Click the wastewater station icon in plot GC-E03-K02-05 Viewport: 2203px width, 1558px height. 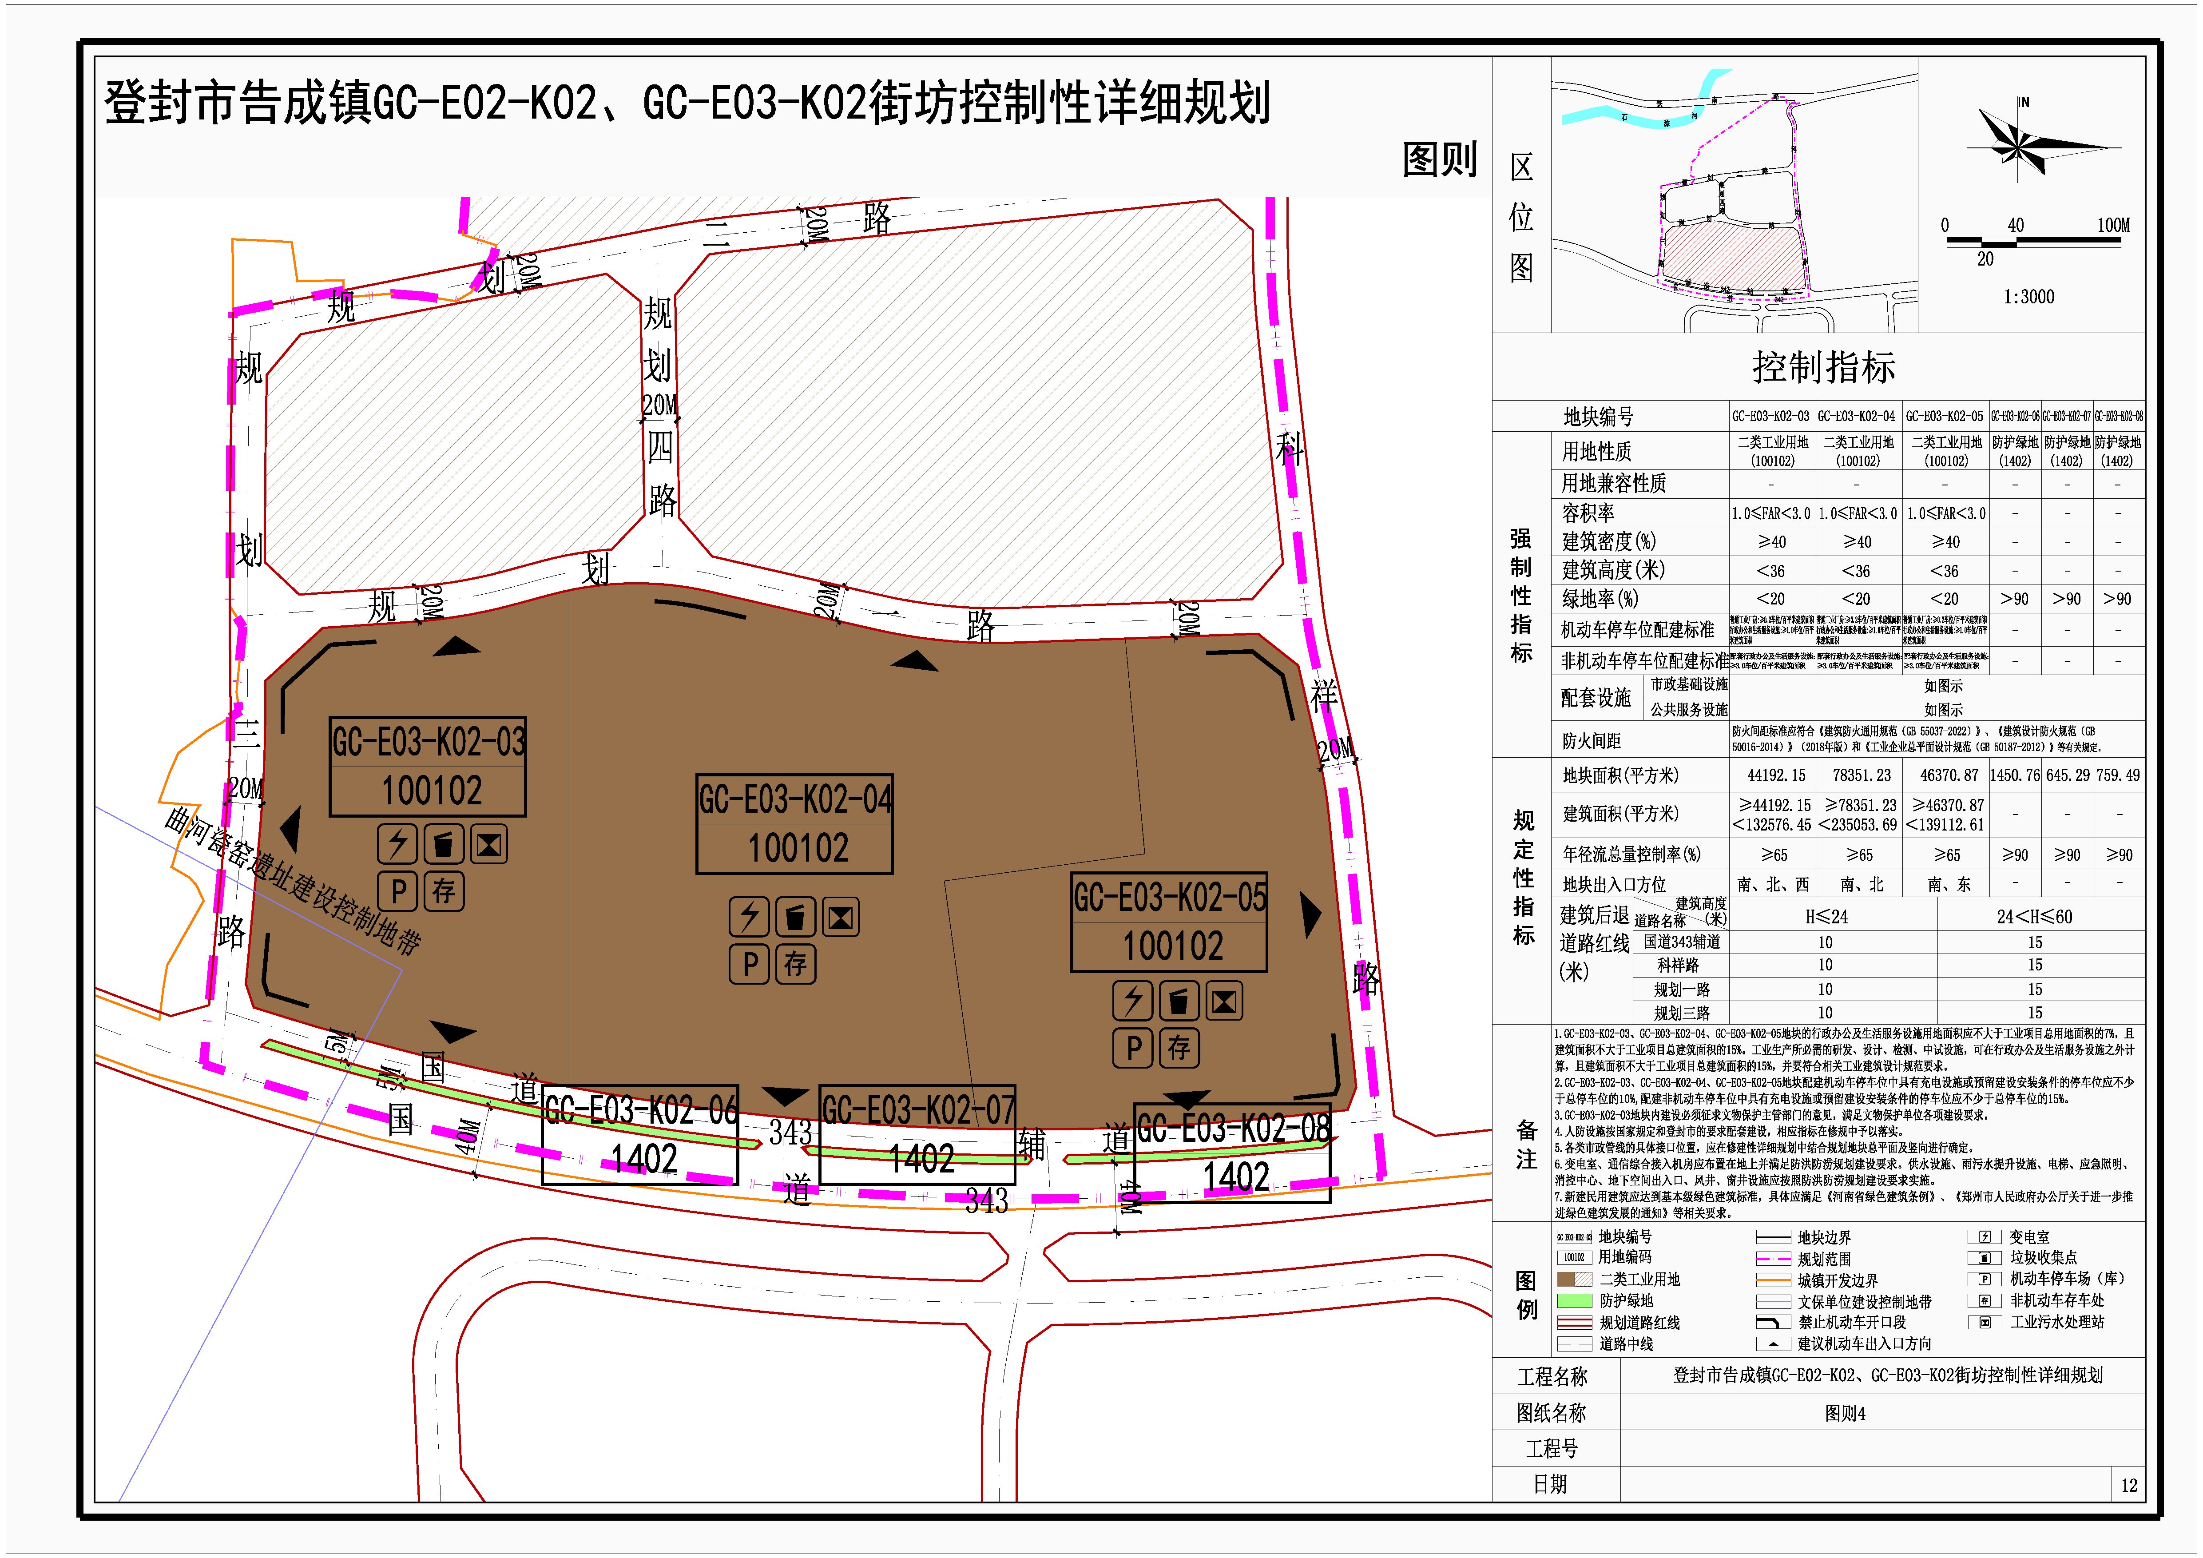(x=1223, y=1002)
